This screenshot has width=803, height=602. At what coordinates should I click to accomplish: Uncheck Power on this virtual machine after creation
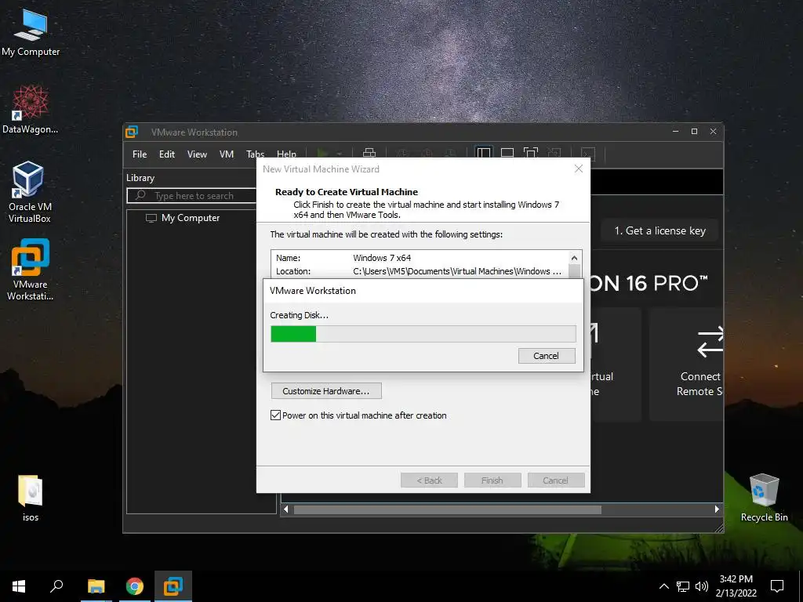tap(275, 415)
